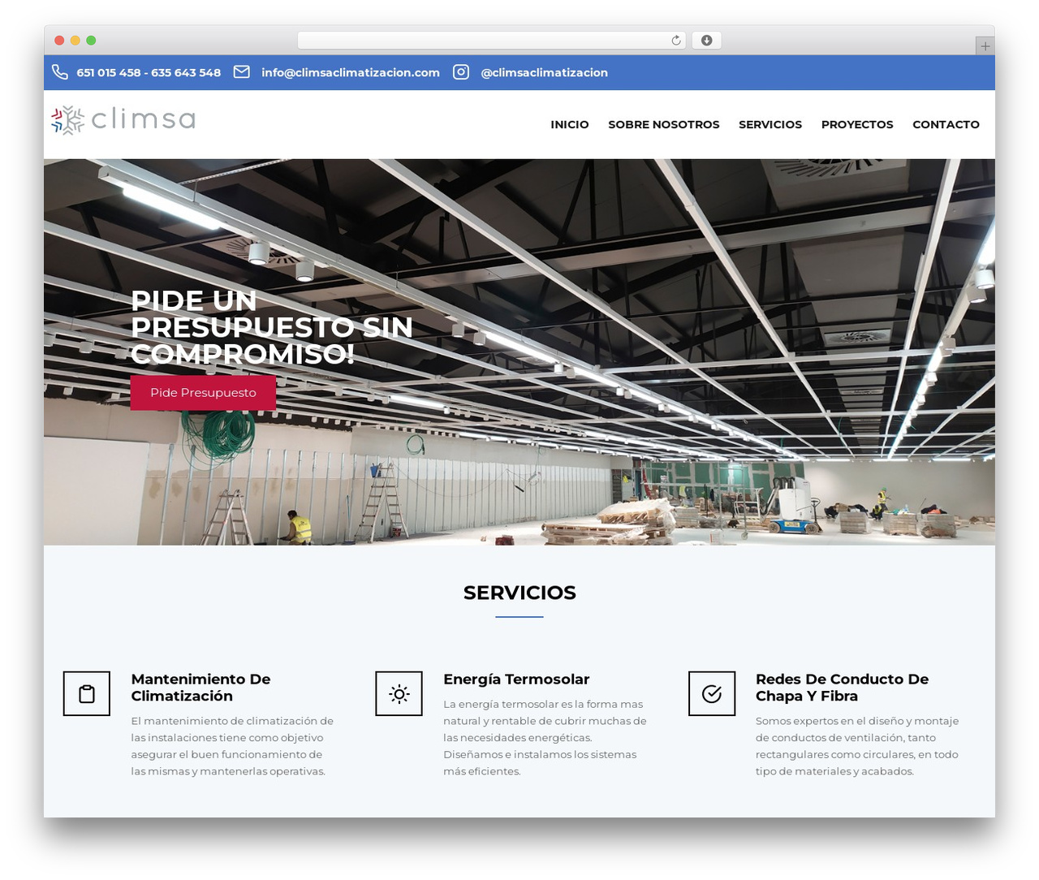Open the Instagram icon in top bar
The width and height of the screenshot is (1039, 880).
click(461, 72)
